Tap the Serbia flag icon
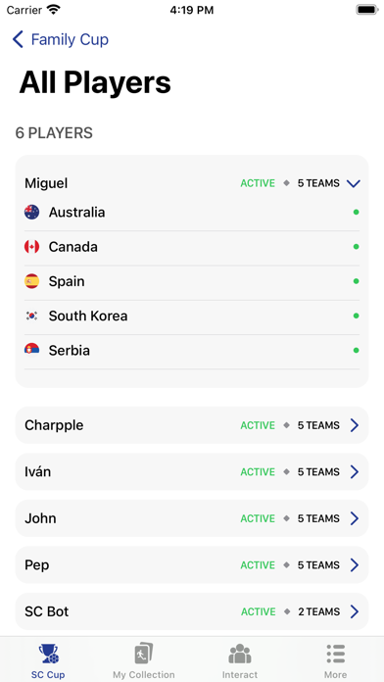The height and width of the screenshot is (682, 384). tap(31, 350)
